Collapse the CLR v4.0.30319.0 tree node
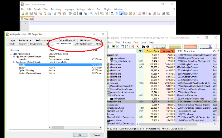 [11, 54]
